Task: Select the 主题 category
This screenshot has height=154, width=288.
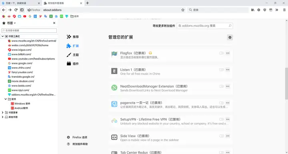Action: click(73, 55)
